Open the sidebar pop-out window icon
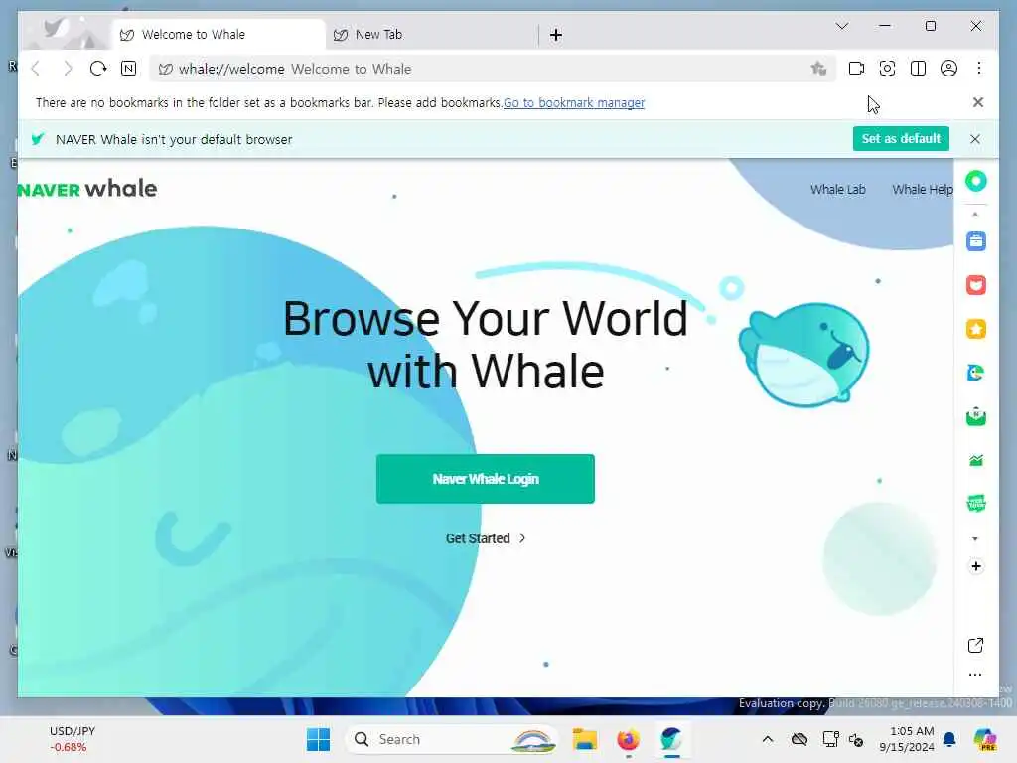1017x763 pixels. 975,645
